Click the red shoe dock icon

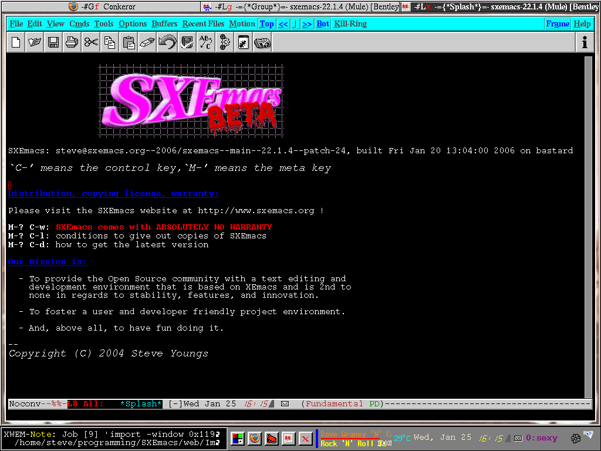point(271,438)
